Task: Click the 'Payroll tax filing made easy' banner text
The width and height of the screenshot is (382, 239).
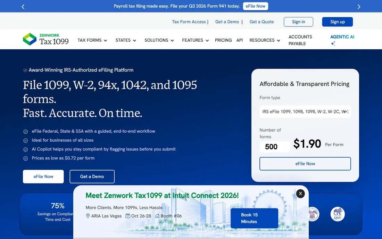Action: pos(177,6)
